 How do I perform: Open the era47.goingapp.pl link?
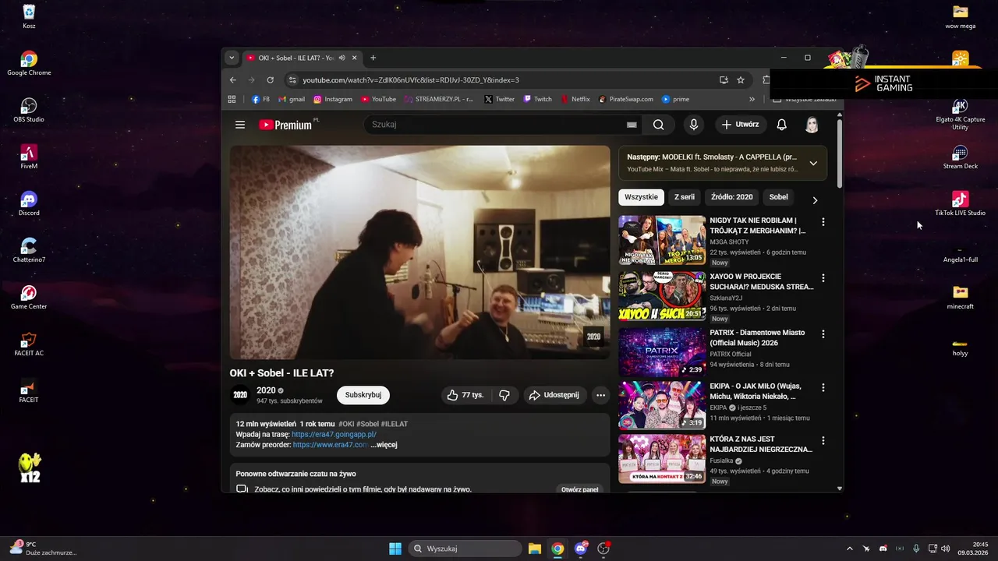[x=334, y=434]
